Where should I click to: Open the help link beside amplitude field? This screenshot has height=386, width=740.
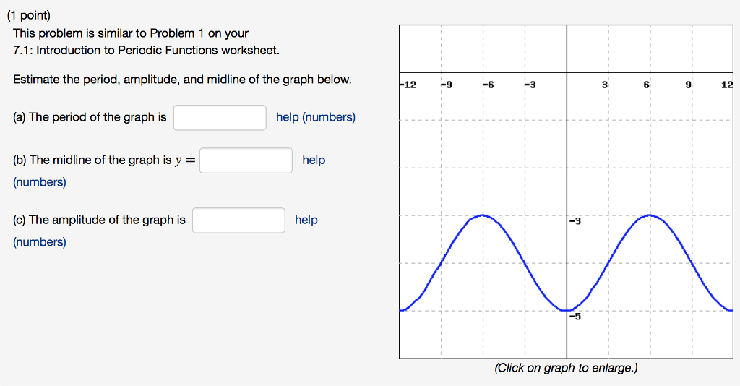point(306,220)
